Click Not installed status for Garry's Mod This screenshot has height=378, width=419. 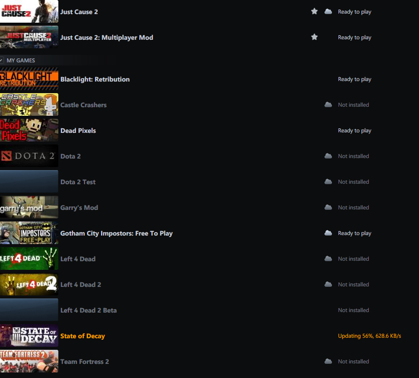coord(354,207)
